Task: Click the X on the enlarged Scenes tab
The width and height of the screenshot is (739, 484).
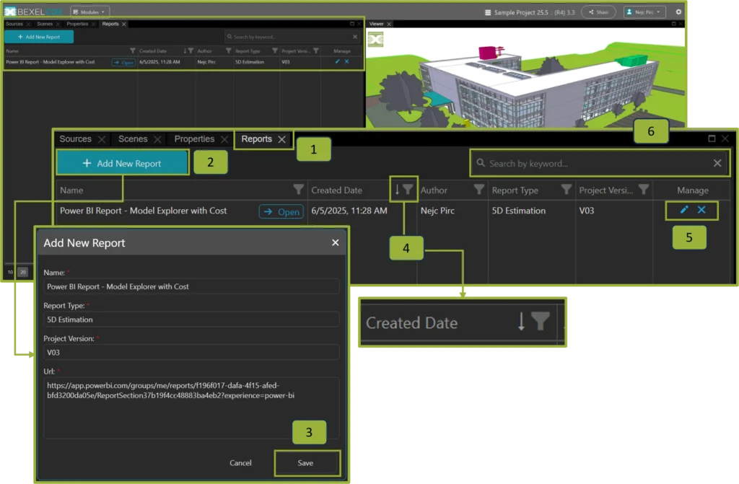Action: click(157, 139)
